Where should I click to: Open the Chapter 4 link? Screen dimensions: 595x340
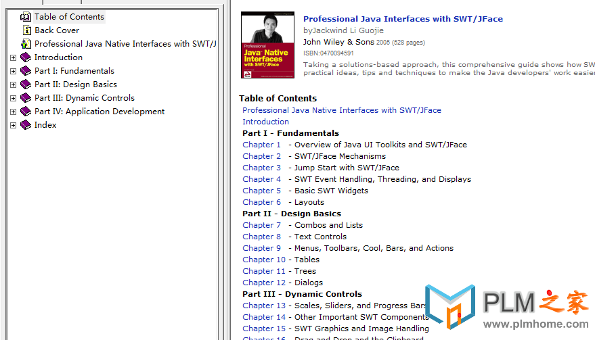pyautogui.click(x=261, y=179)
